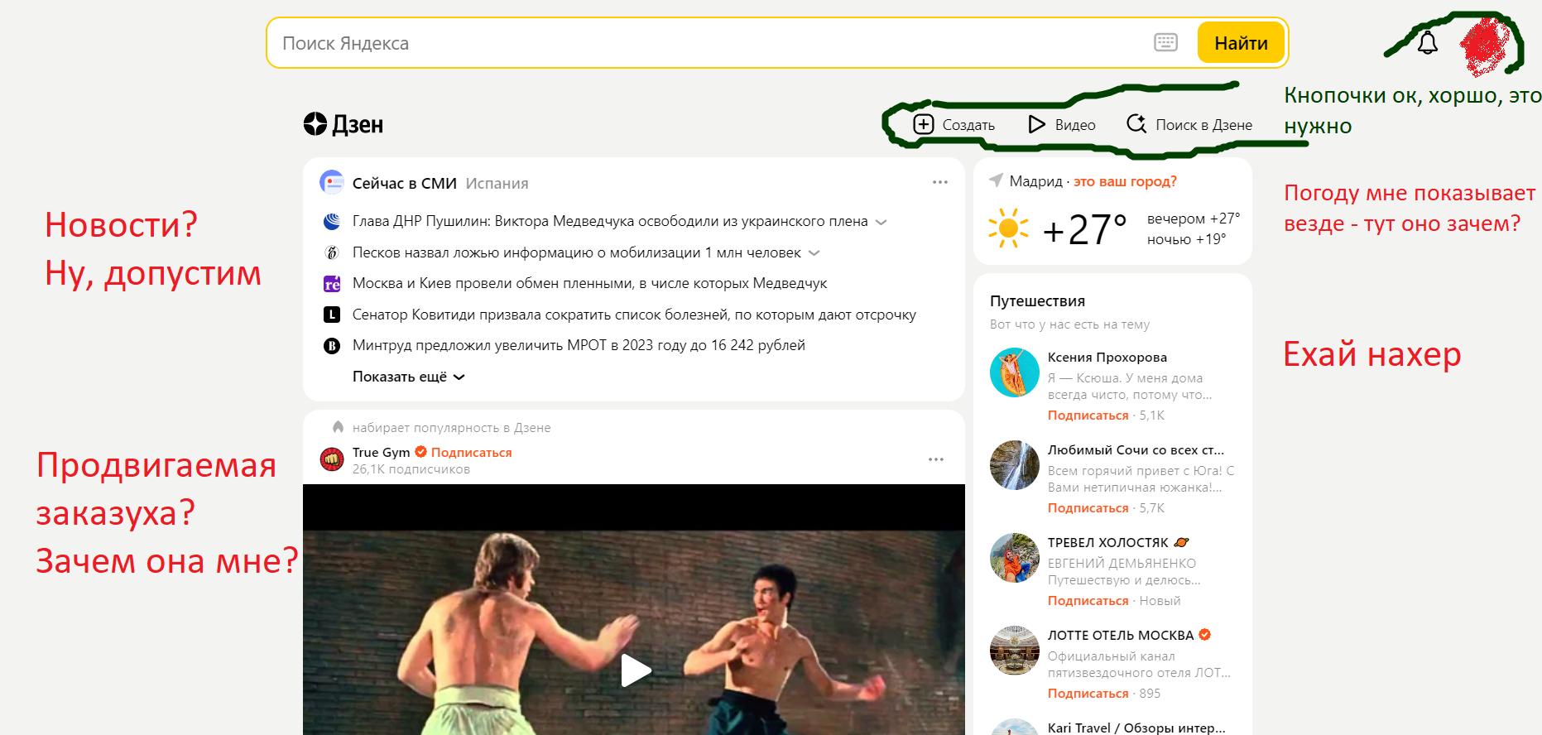Open news about Глава ДНР Пушилин
Screen dimensions: 1542x735
point(610,221)
